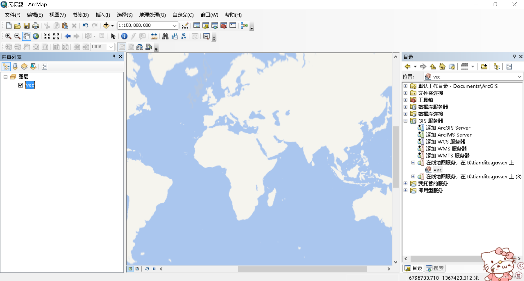Image resolution: width=524 pixels, height=281 pixels.
Task: Select 添加 WMTS 服务器 entry
Action: [x=448, y=156]
